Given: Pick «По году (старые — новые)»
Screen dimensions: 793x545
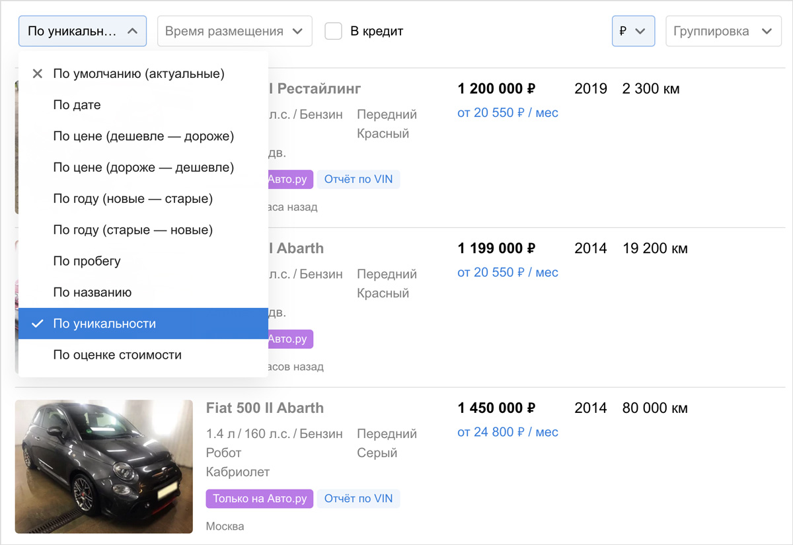Looking at the screenshot, I should coord(143,230).
